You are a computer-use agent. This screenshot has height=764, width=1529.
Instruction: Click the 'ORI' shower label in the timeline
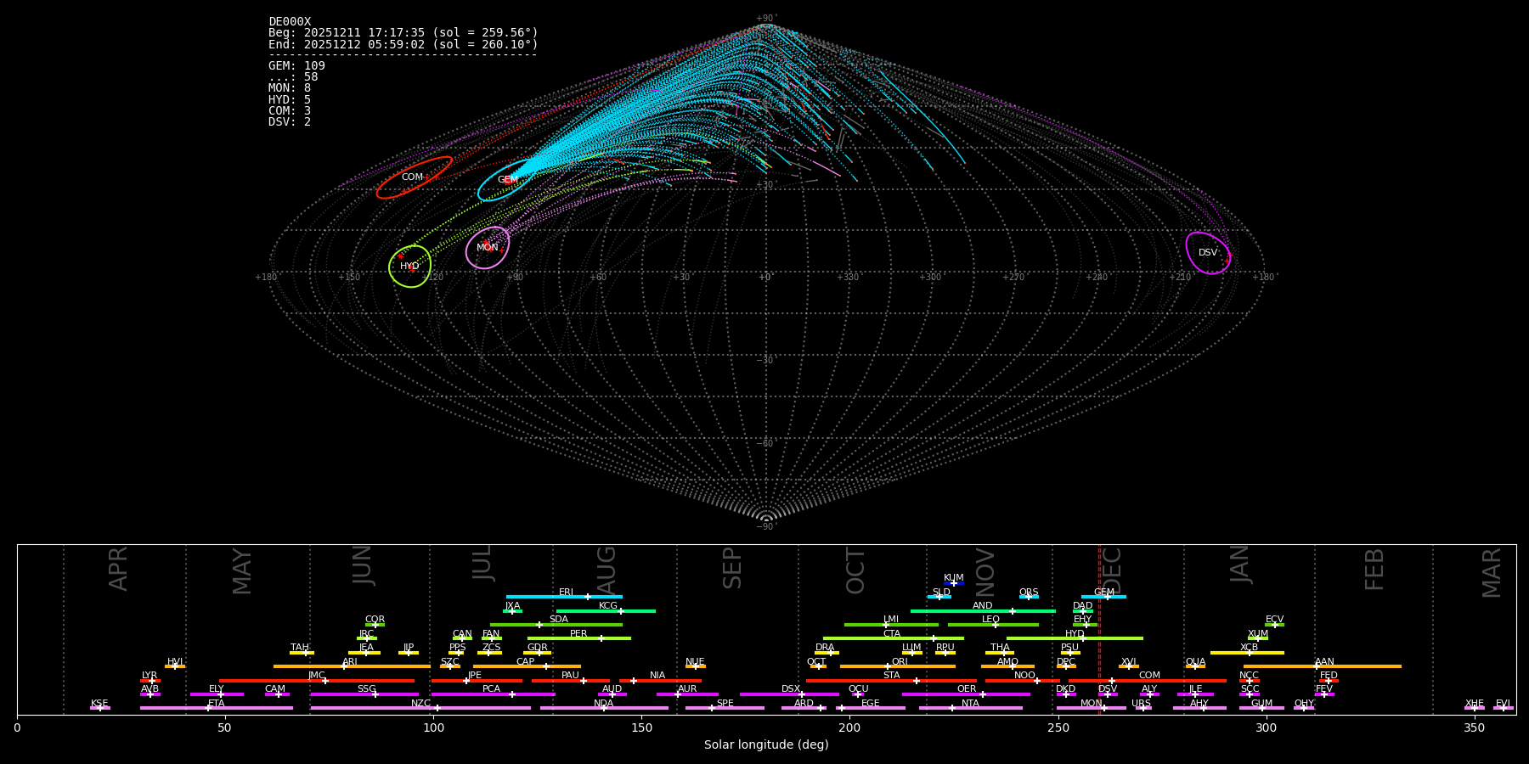coord(900,662)
